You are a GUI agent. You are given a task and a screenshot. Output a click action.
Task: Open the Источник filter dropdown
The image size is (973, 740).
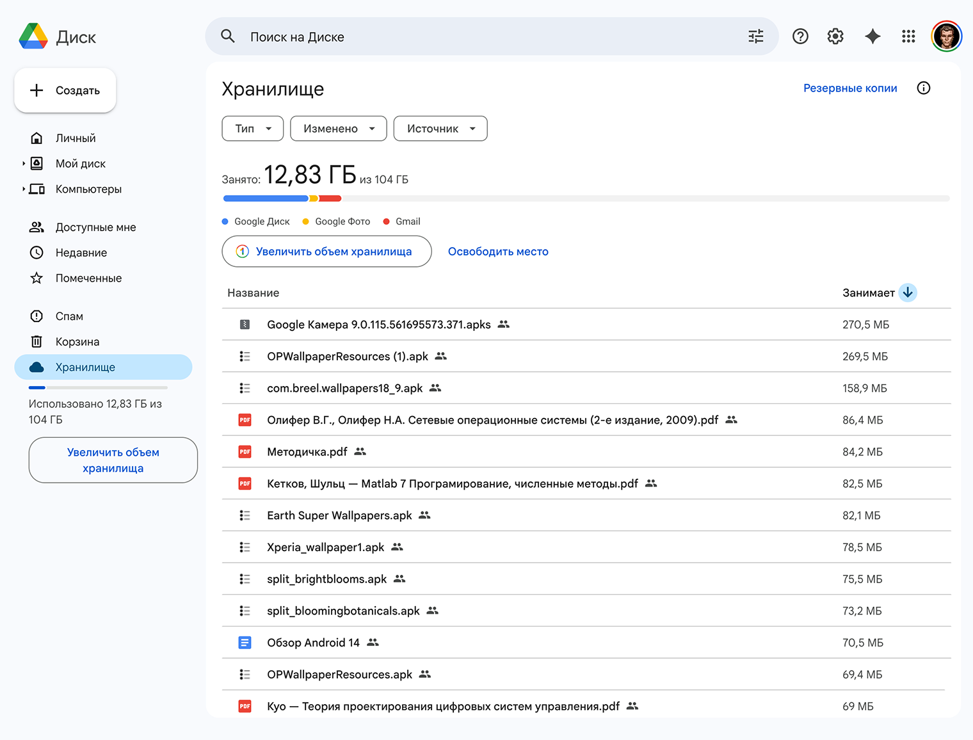[440, 129]
